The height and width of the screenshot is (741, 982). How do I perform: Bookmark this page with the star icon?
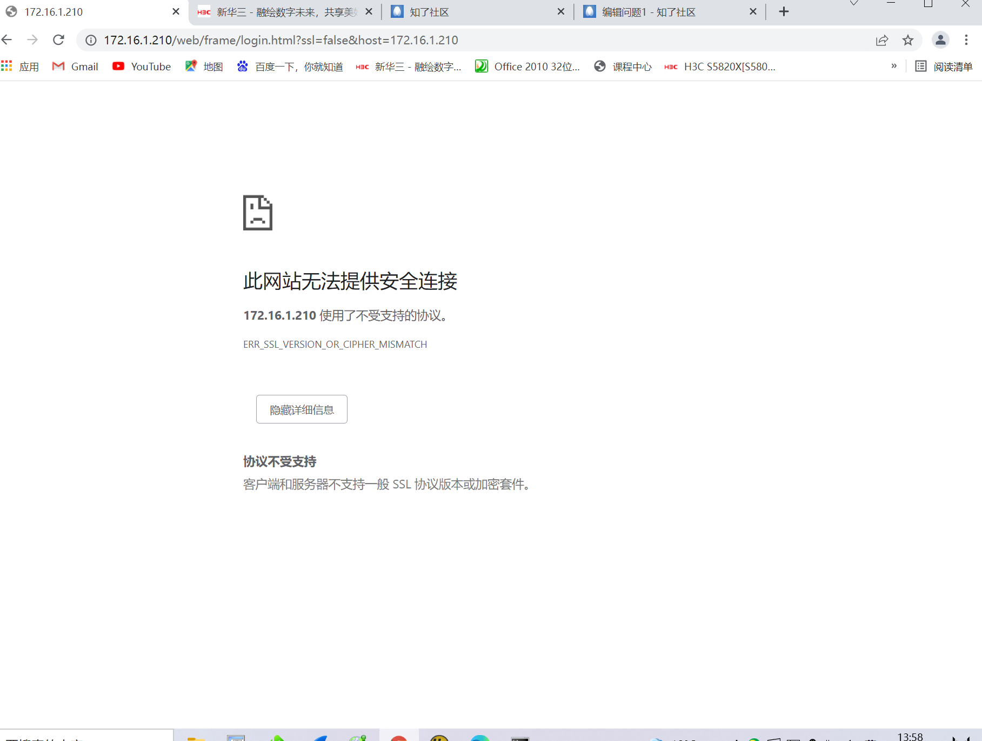click(908, 40)
